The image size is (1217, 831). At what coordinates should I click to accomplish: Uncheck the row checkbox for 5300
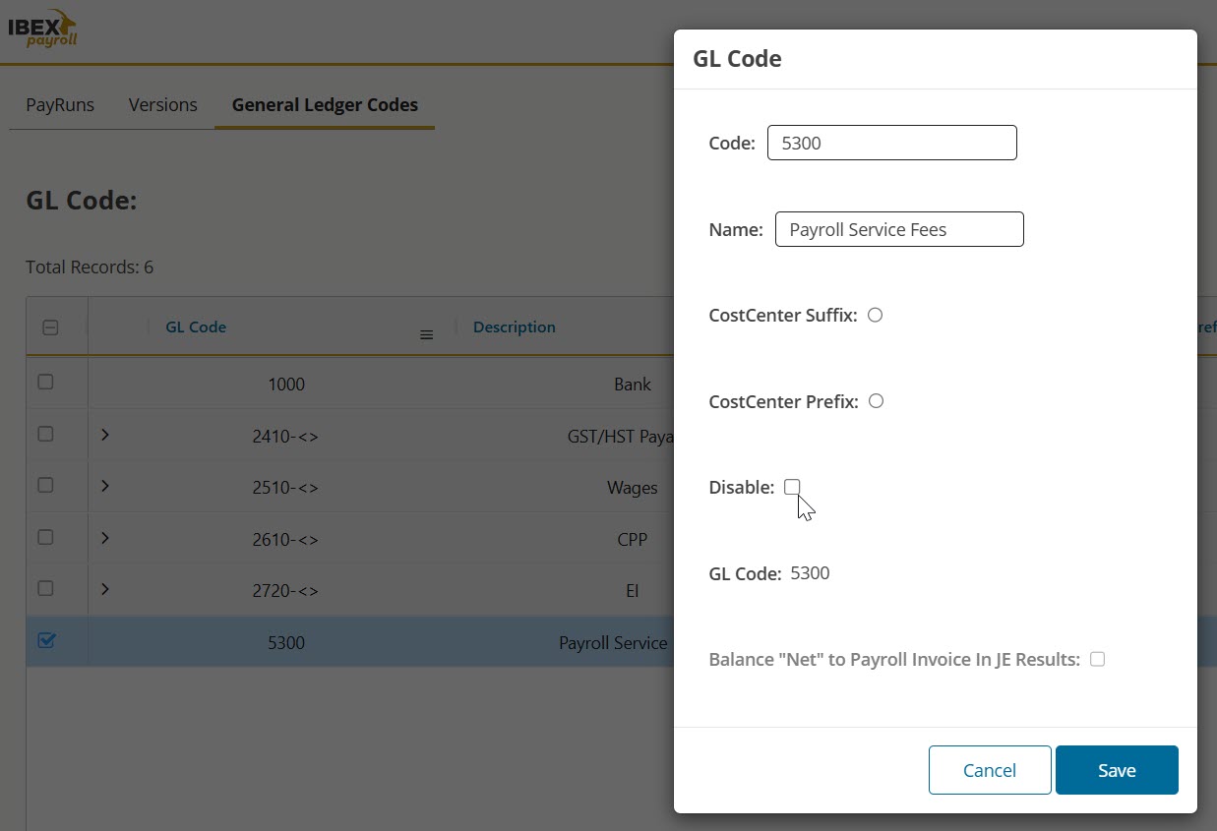coord(45,640)
